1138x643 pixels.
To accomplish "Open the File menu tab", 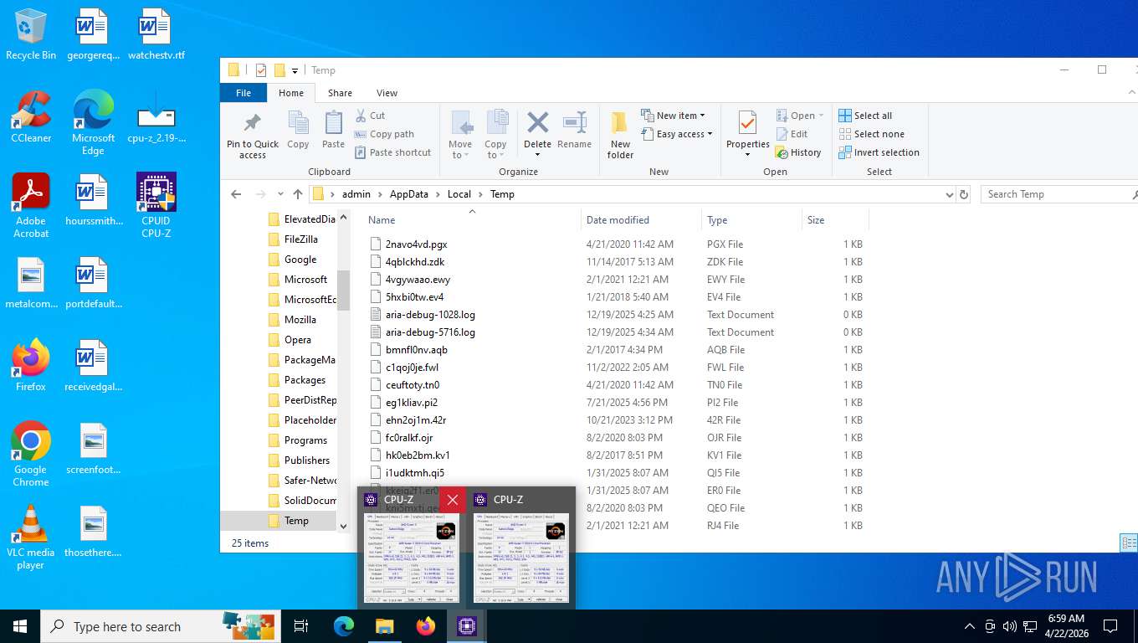I will (x=243, y=93).
